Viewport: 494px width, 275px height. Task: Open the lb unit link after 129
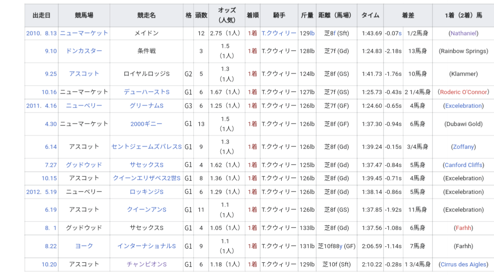pyautogui.click(x=312, y=33)
